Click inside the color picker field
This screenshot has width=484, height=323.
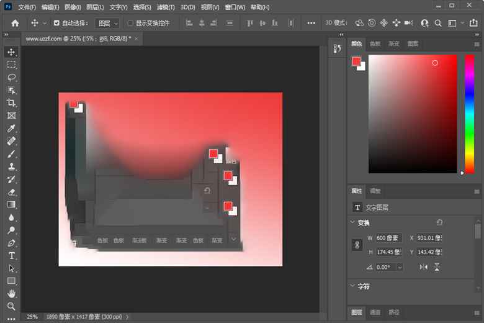tap(413, 114)
